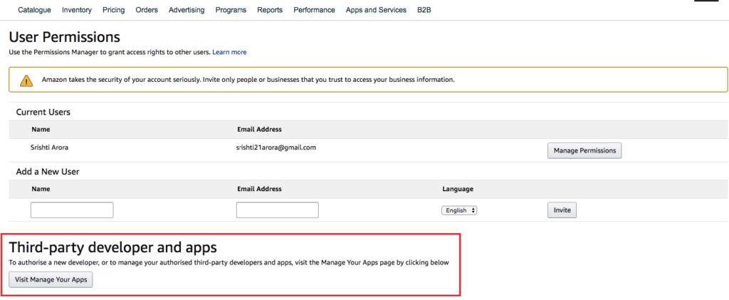Focus the new user Name field
The height and width of the screenshot is (300, 729).
(x=72, y=210)
